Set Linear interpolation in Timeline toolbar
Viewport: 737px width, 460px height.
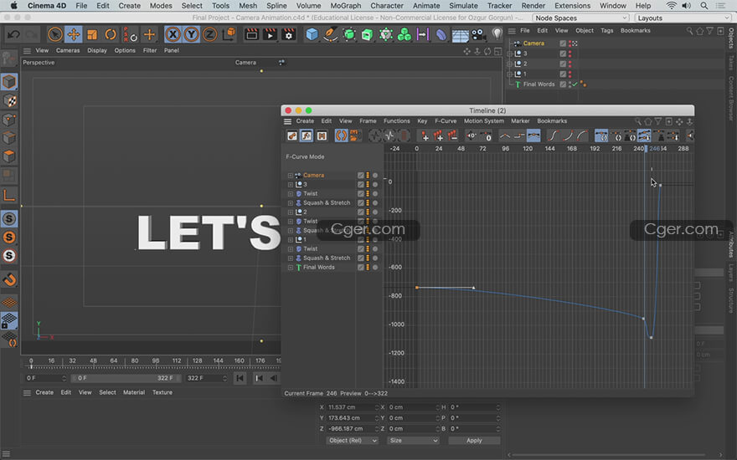pyautogui.click(x=504, y=135)
